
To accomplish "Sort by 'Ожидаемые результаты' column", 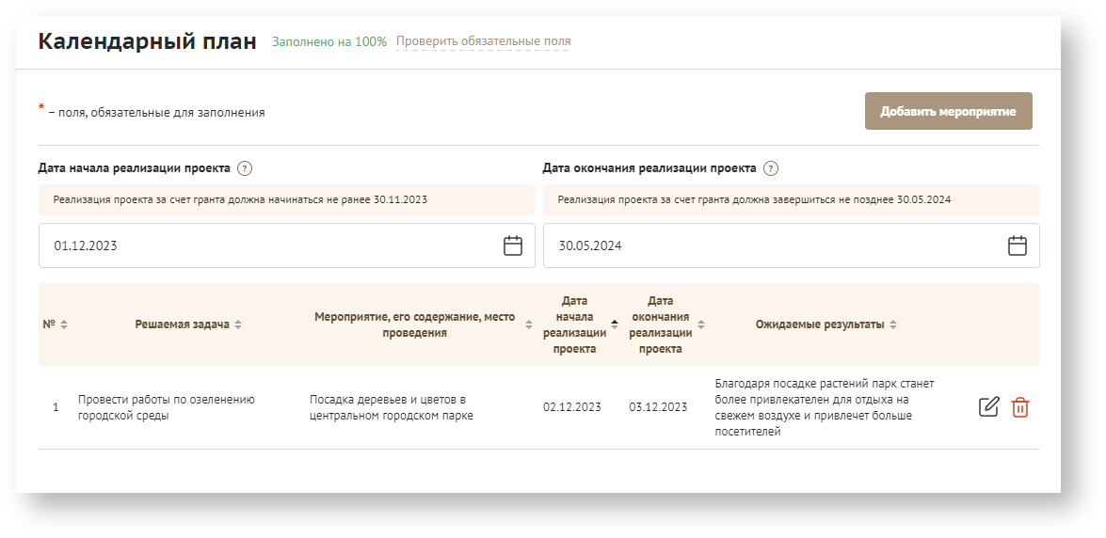I will 892,324.
